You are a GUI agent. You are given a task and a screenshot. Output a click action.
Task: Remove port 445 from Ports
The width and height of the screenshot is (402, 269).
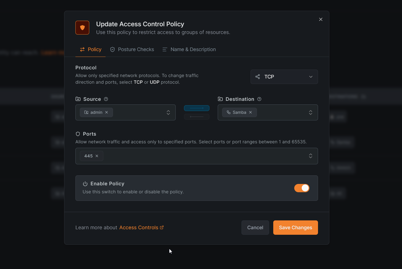tap(97, 156)
